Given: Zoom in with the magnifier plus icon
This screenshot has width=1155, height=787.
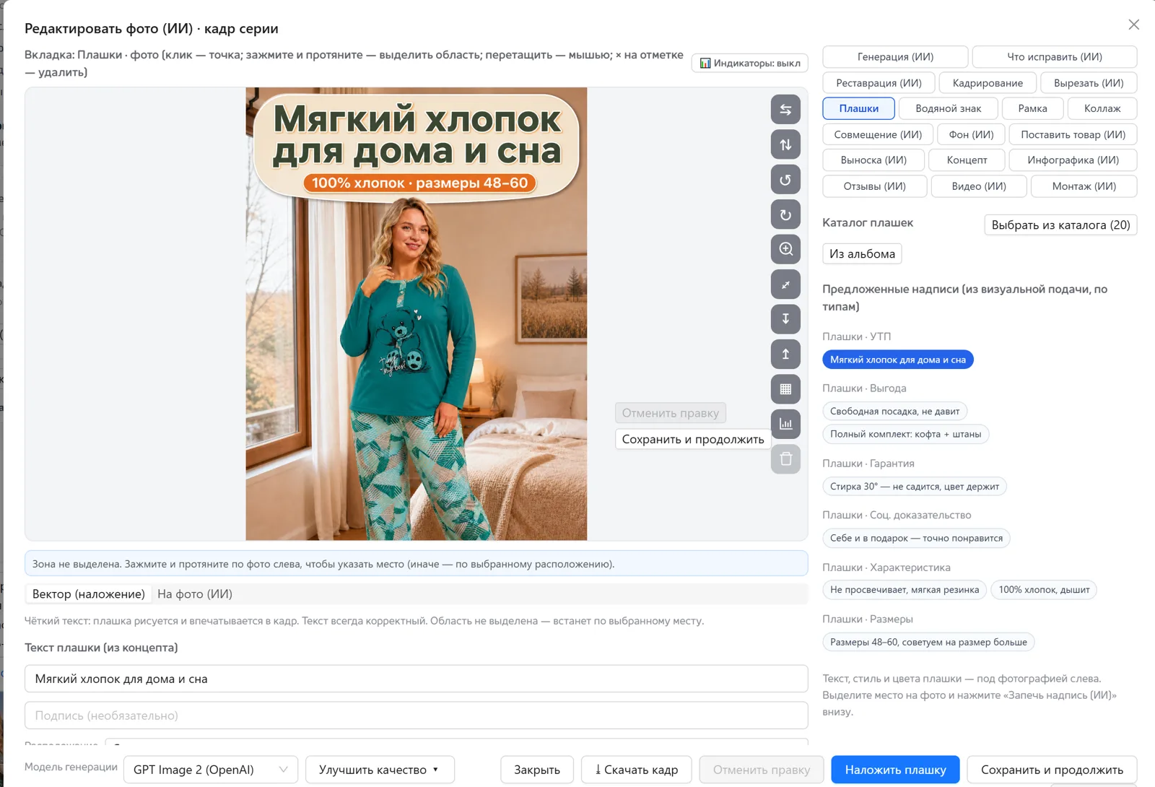Looking at the screenshot, I should 785,249.
